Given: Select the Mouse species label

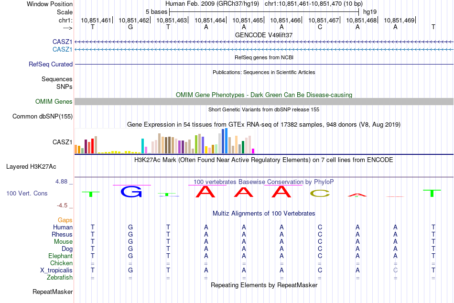Looking at the screenshot, I should [63, 242].
